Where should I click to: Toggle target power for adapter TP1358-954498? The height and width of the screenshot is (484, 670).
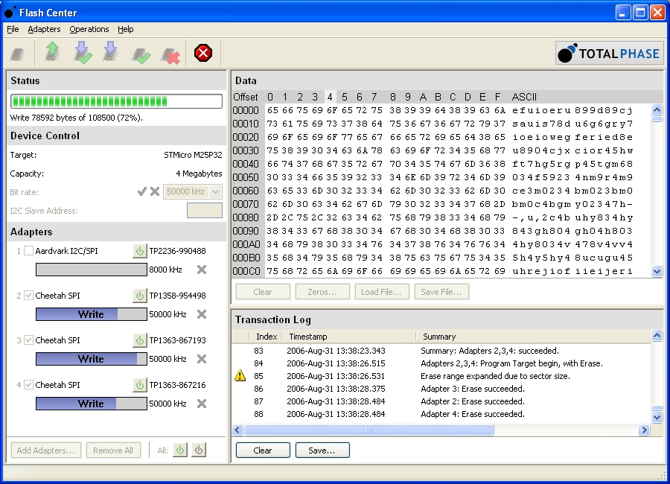point(139,296)
